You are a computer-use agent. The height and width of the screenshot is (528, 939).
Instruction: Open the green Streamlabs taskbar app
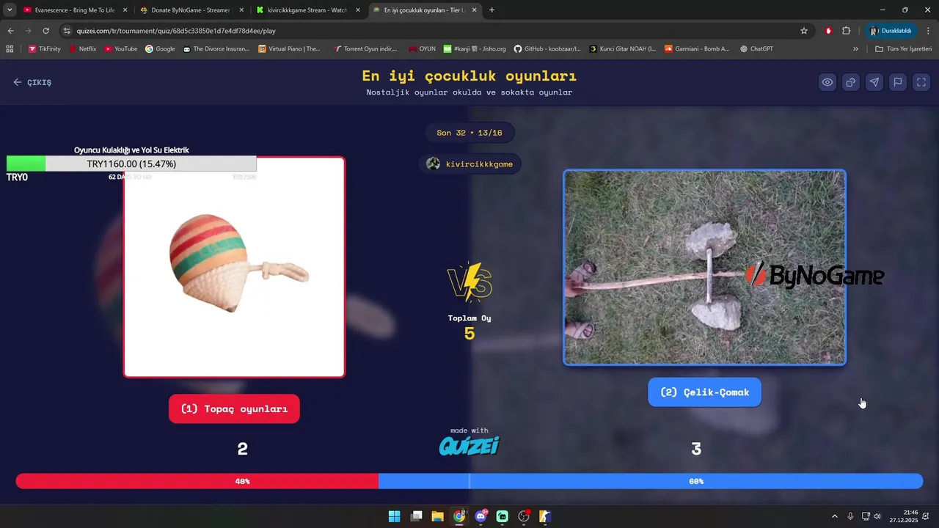point(503,516)
